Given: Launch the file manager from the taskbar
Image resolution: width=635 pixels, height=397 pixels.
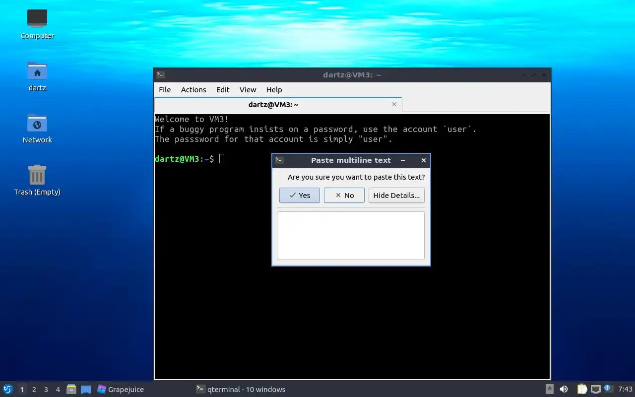Looking at the screenshot, I should [71, 389].
